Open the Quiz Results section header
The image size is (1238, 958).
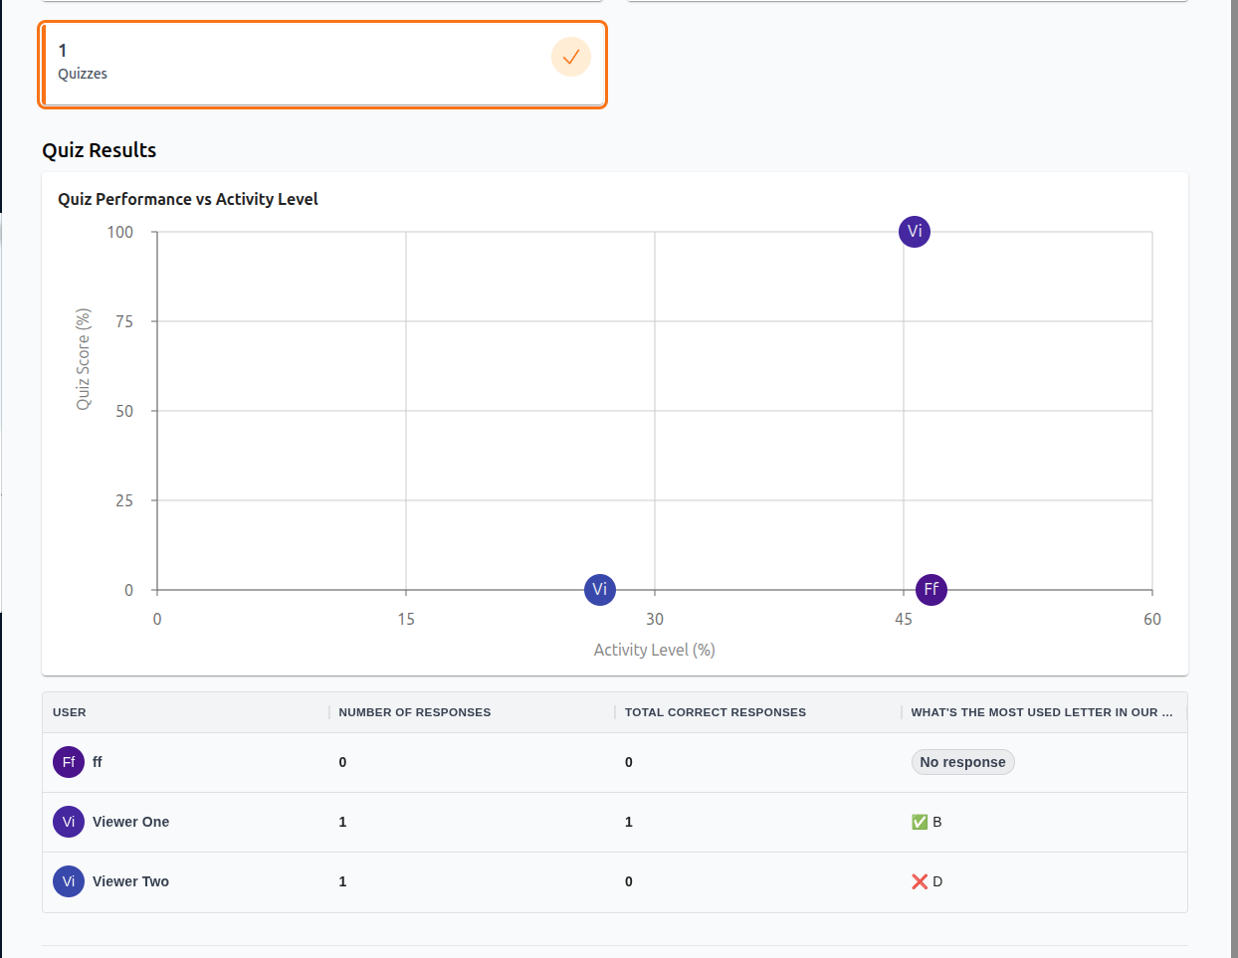99,150
